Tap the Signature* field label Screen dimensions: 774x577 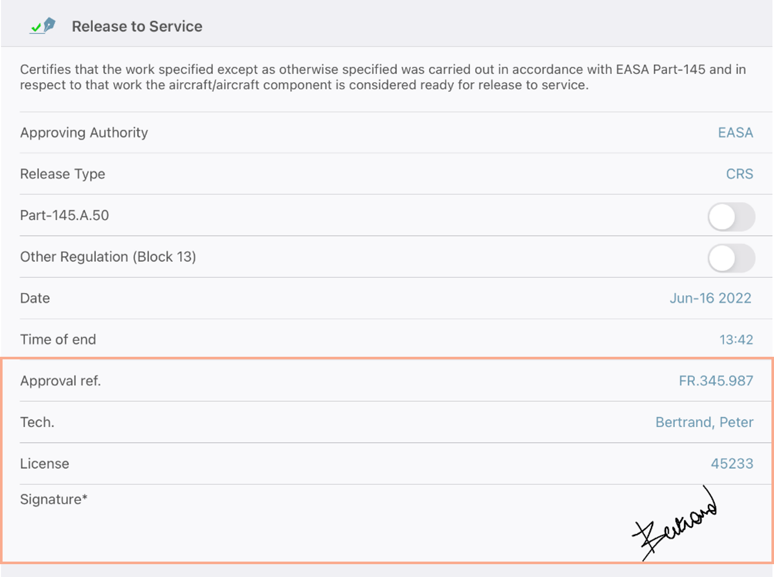click(54, 499)
